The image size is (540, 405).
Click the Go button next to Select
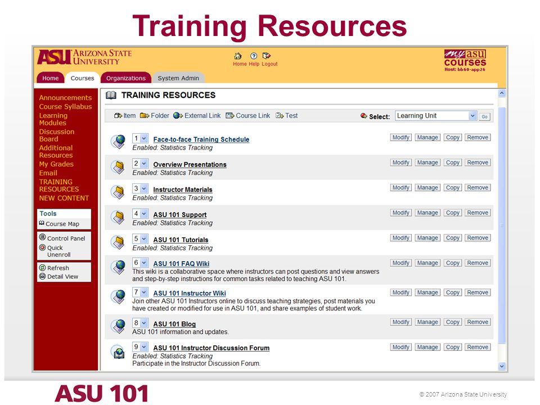pos(484,117)
